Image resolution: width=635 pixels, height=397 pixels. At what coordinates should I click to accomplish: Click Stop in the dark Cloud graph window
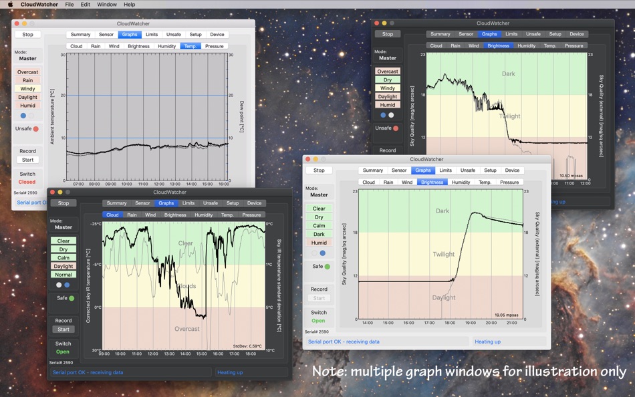[63, 203]
